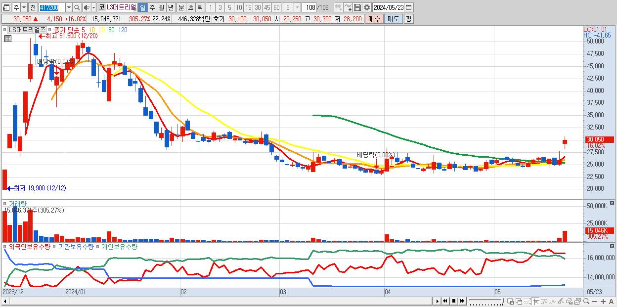Toggle 월 (monthly) period button
This screenshot has width=617, height=307.
pos(161,7)
